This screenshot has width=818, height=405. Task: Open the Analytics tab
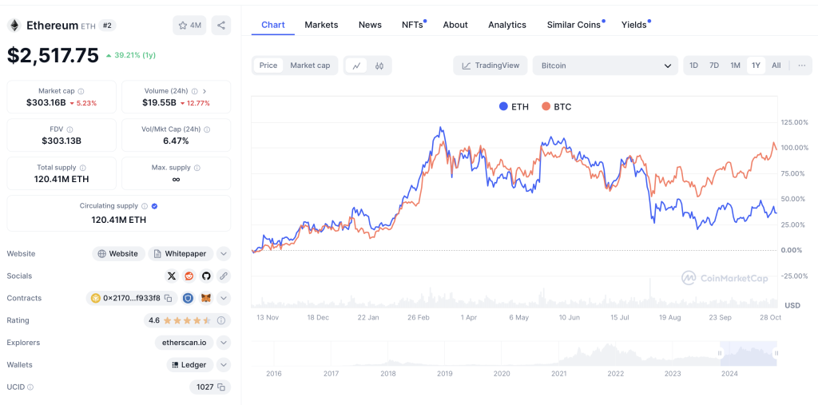point(507,25)
